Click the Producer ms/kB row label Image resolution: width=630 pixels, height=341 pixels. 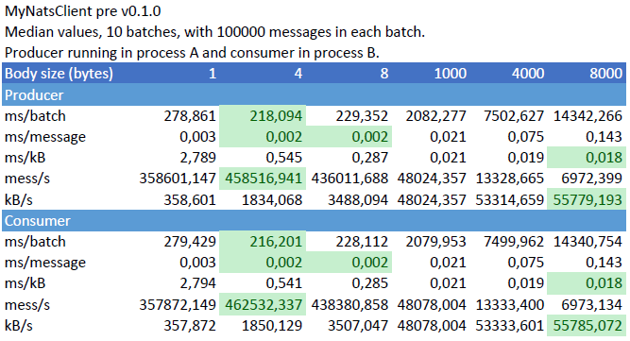pyautogui.click(x=25, y=158)
